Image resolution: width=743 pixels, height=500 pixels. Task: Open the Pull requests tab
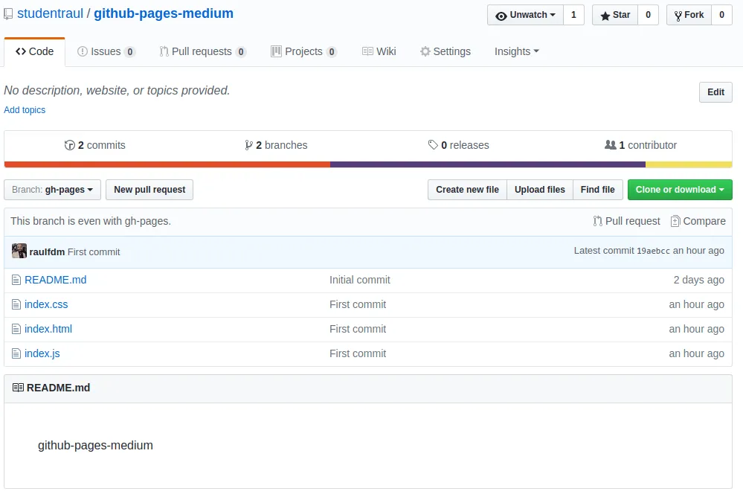tap(203, 51)
